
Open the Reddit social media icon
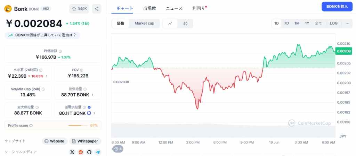[x=81, y=152]
